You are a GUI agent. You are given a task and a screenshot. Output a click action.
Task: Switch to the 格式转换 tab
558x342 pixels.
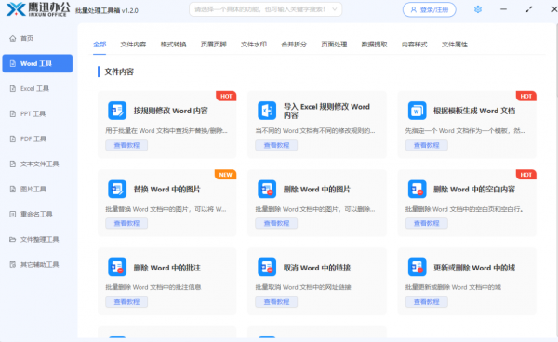click(173, 45)
